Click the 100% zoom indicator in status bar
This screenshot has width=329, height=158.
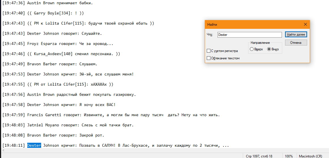click(x=289, y=156)
